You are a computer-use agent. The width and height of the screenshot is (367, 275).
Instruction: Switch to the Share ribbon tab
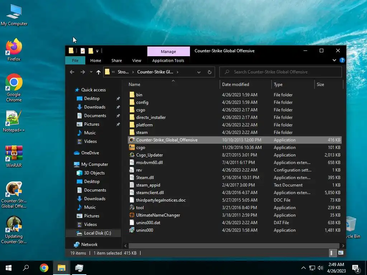(116, 60)
